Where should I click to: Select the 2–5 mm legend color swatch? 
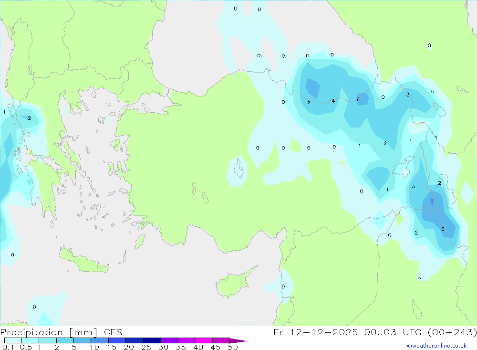(x=65, y=340)
